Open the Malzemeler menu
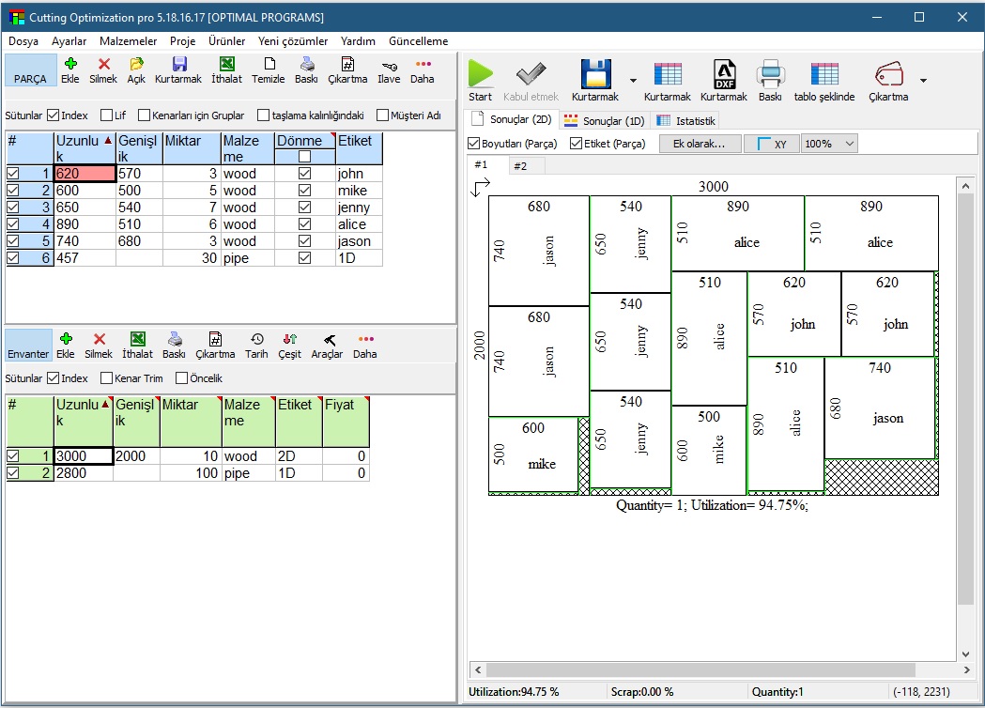 point(128,41)
